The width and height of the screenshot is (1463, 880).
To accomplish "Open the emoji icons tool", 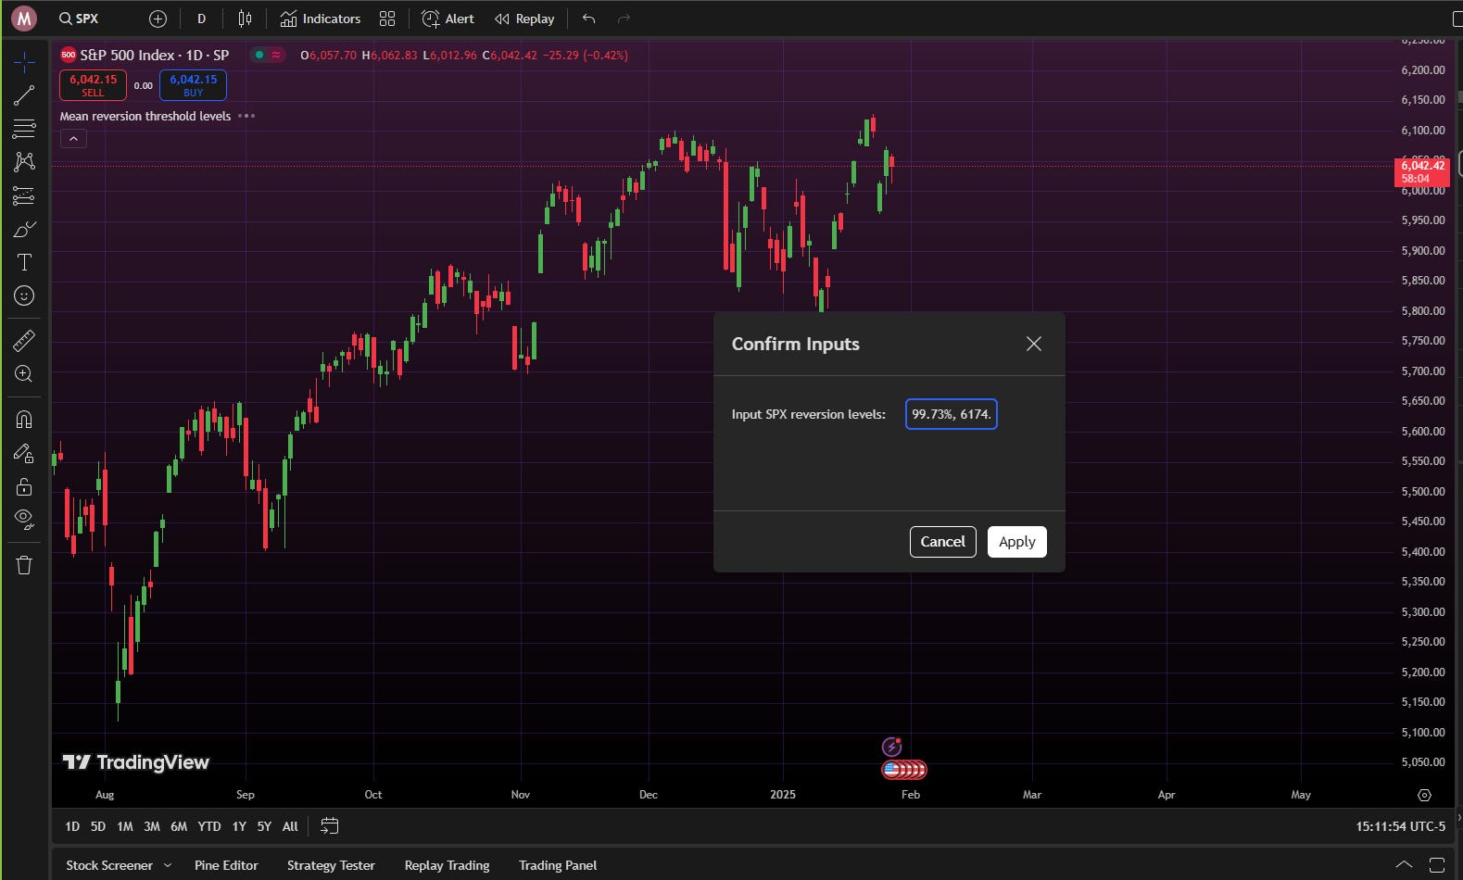I will click(24, 295).
